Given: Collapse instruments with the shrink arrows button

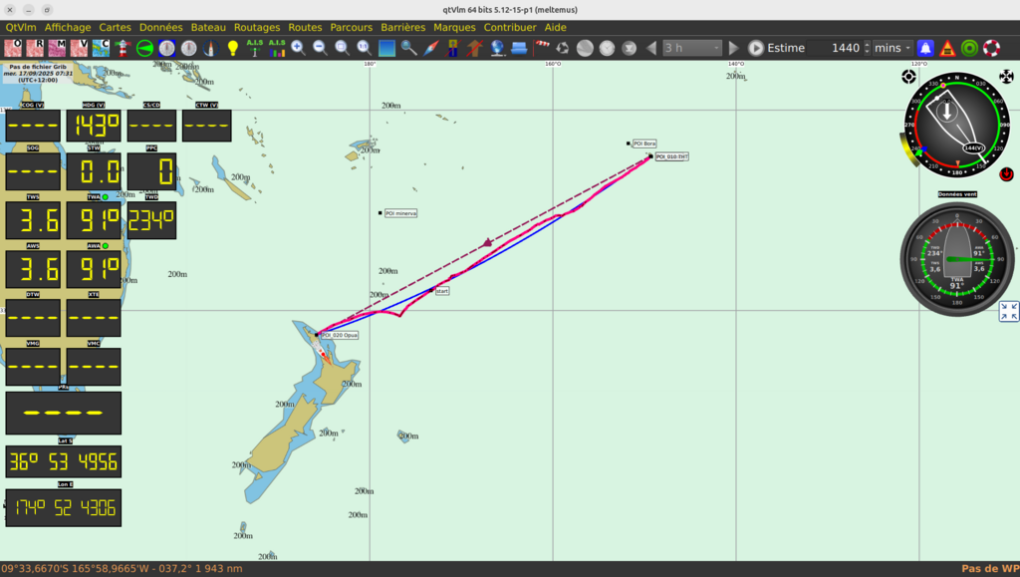Looking at the screenshot, I should (x=1008, y=312).
